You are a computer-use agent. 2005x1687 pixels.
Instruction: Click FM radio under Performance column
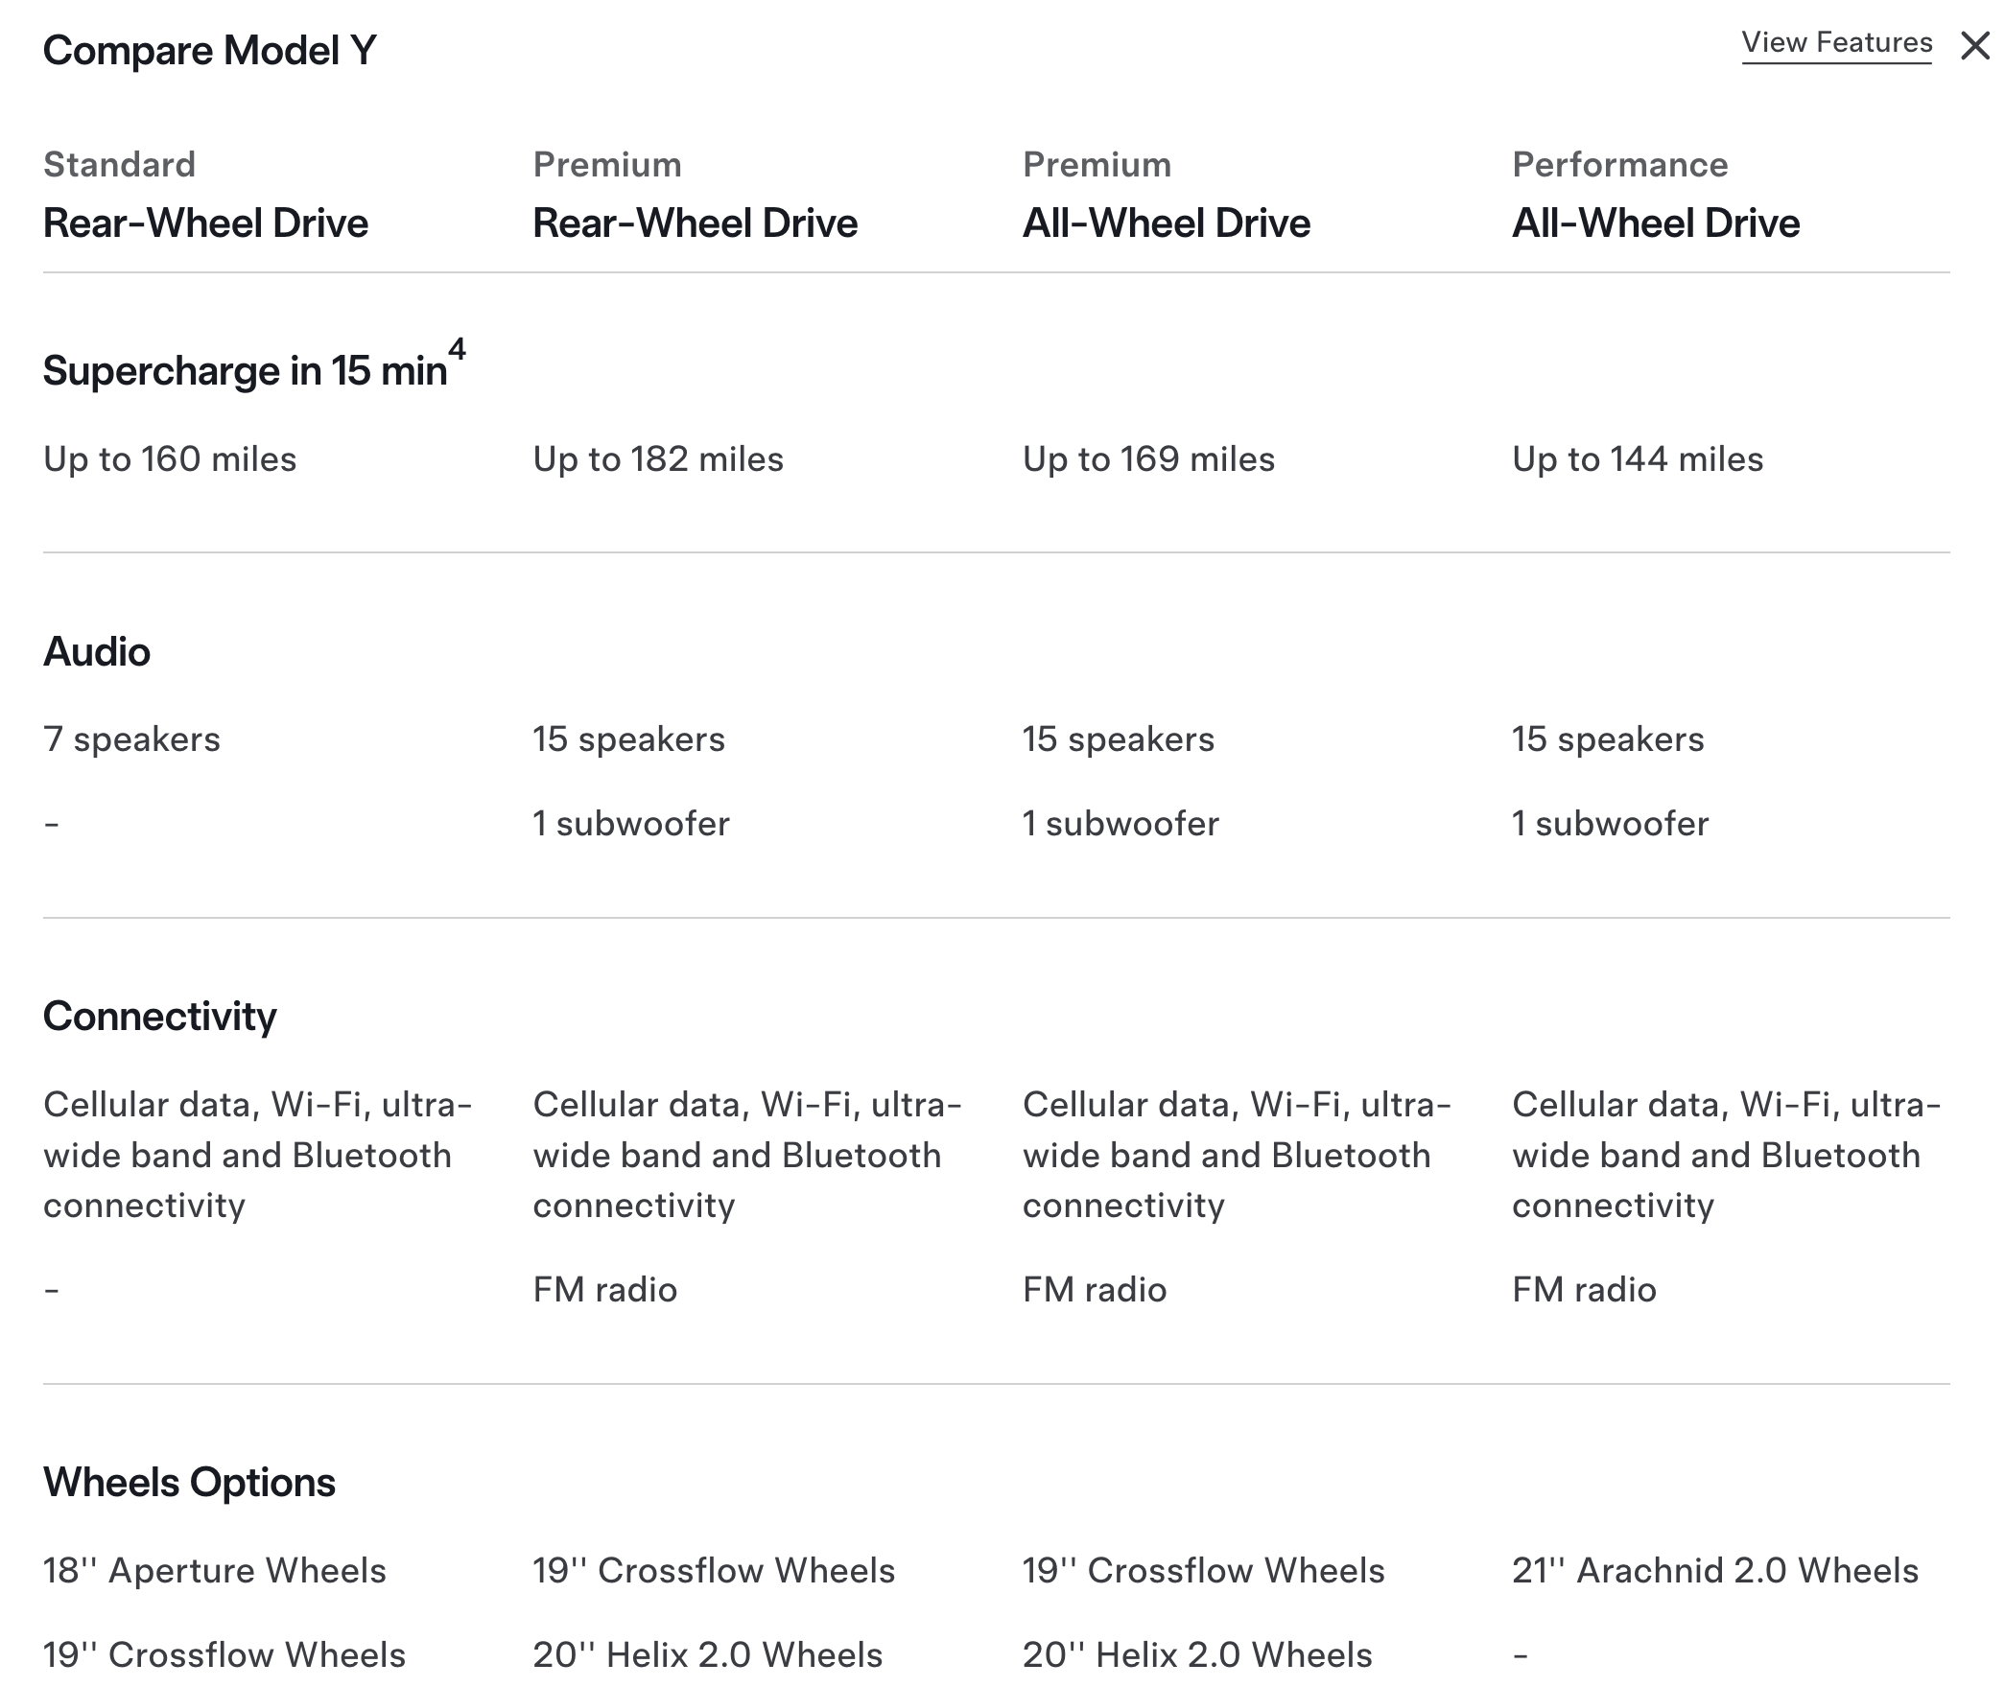1584,1290
